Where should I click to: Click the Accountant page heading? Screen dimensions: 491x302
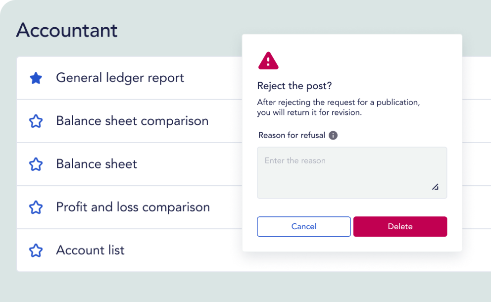tap(67, 30)
